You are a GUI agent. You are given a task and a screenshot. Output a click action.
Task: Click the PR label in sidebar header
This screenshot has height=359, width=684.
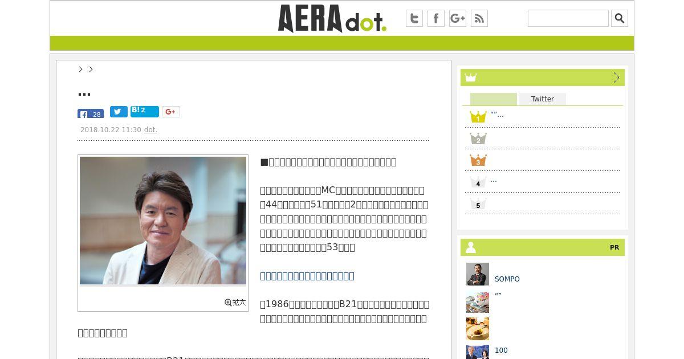(614, 247)
